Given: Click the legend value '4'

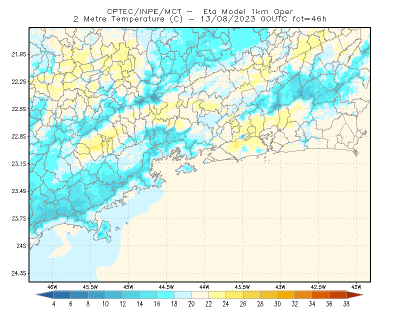Looking at the screenshot, I should pyautogui.click(x=53, y=304).
